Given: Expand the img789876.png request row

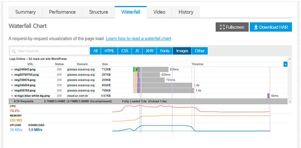Looking at the screenshot, I should (x=12, y=80).
